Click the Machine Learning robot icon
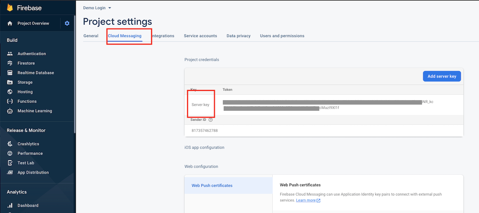Viewport: 479px width, 213px height. [10, 111]
